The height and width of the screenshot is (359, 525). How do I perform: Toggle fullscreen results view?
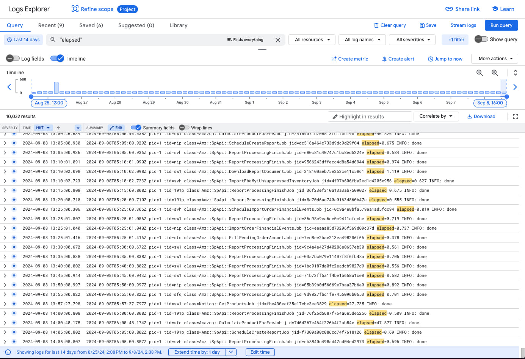click(x=516, y=117)
